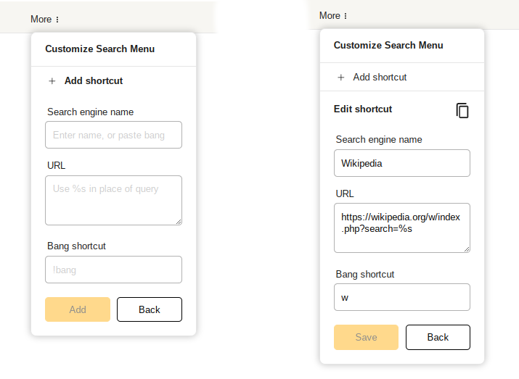Click the Back button next to Save
519x379 pixels.
click(438, 337)
